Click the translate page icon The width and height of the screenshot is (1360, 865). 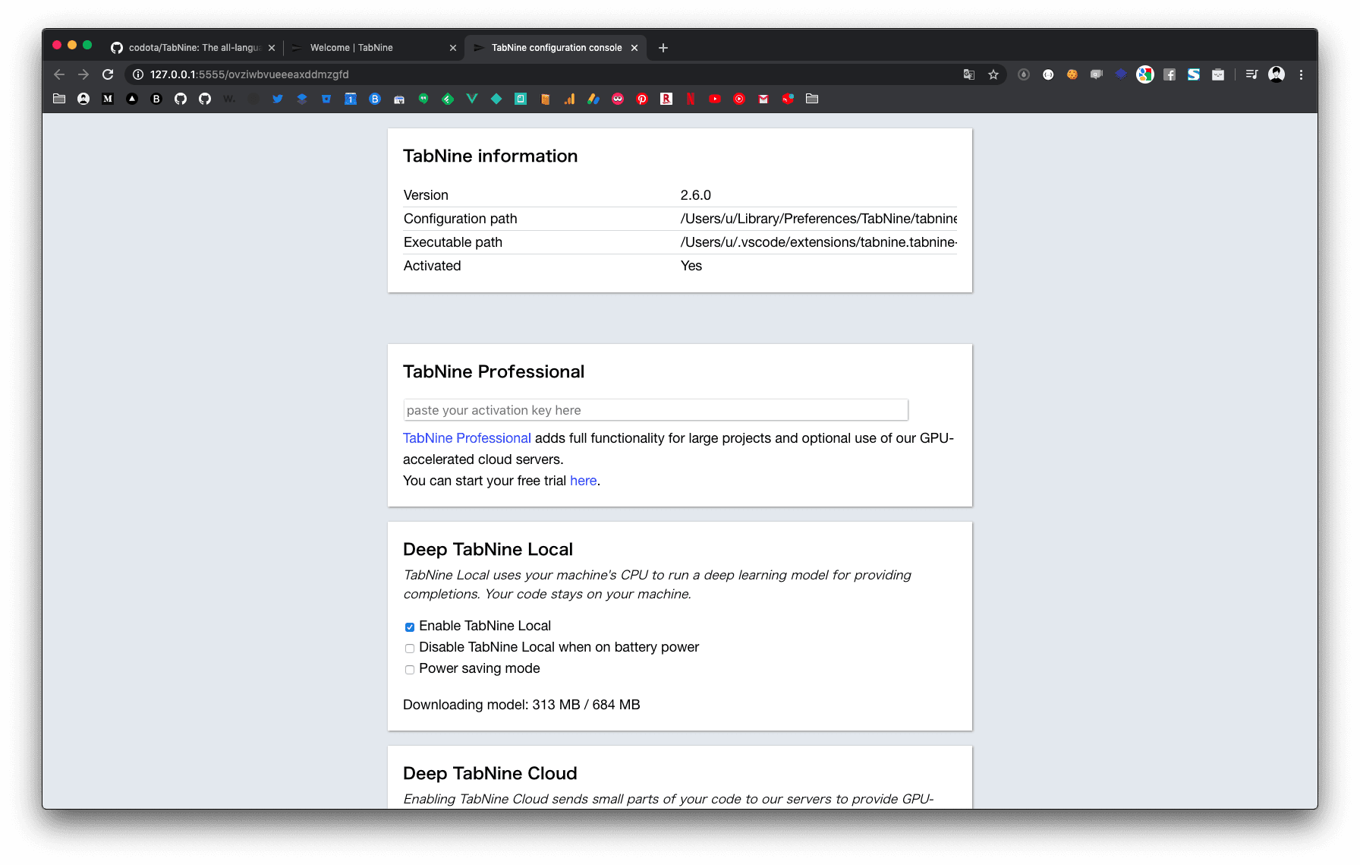coord(969,74)
